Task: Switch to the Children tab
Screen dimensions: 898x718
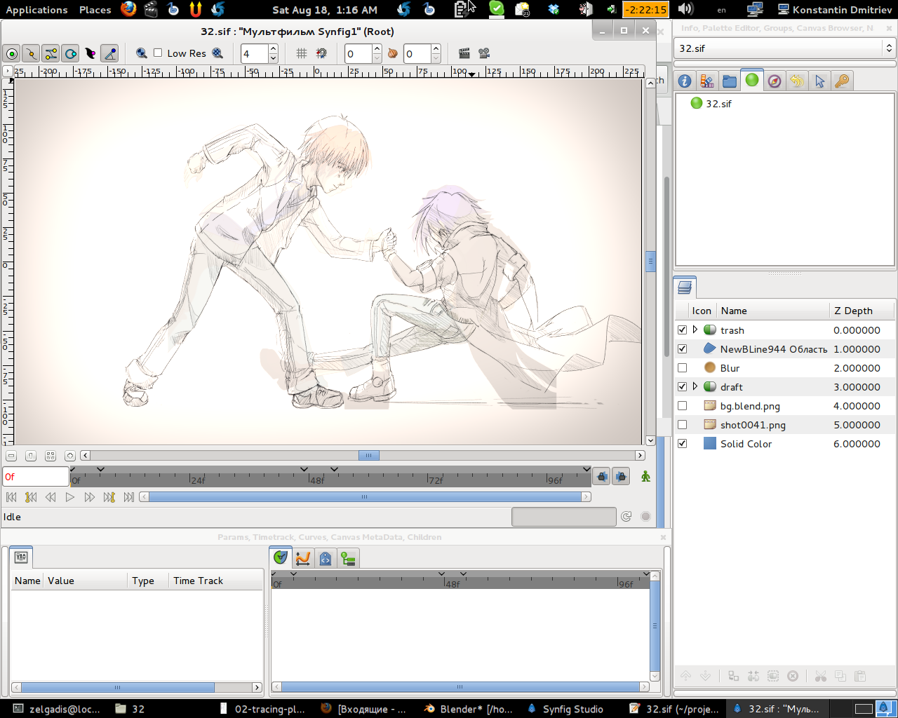Action: pyautogui.click(x=348, y=558)
